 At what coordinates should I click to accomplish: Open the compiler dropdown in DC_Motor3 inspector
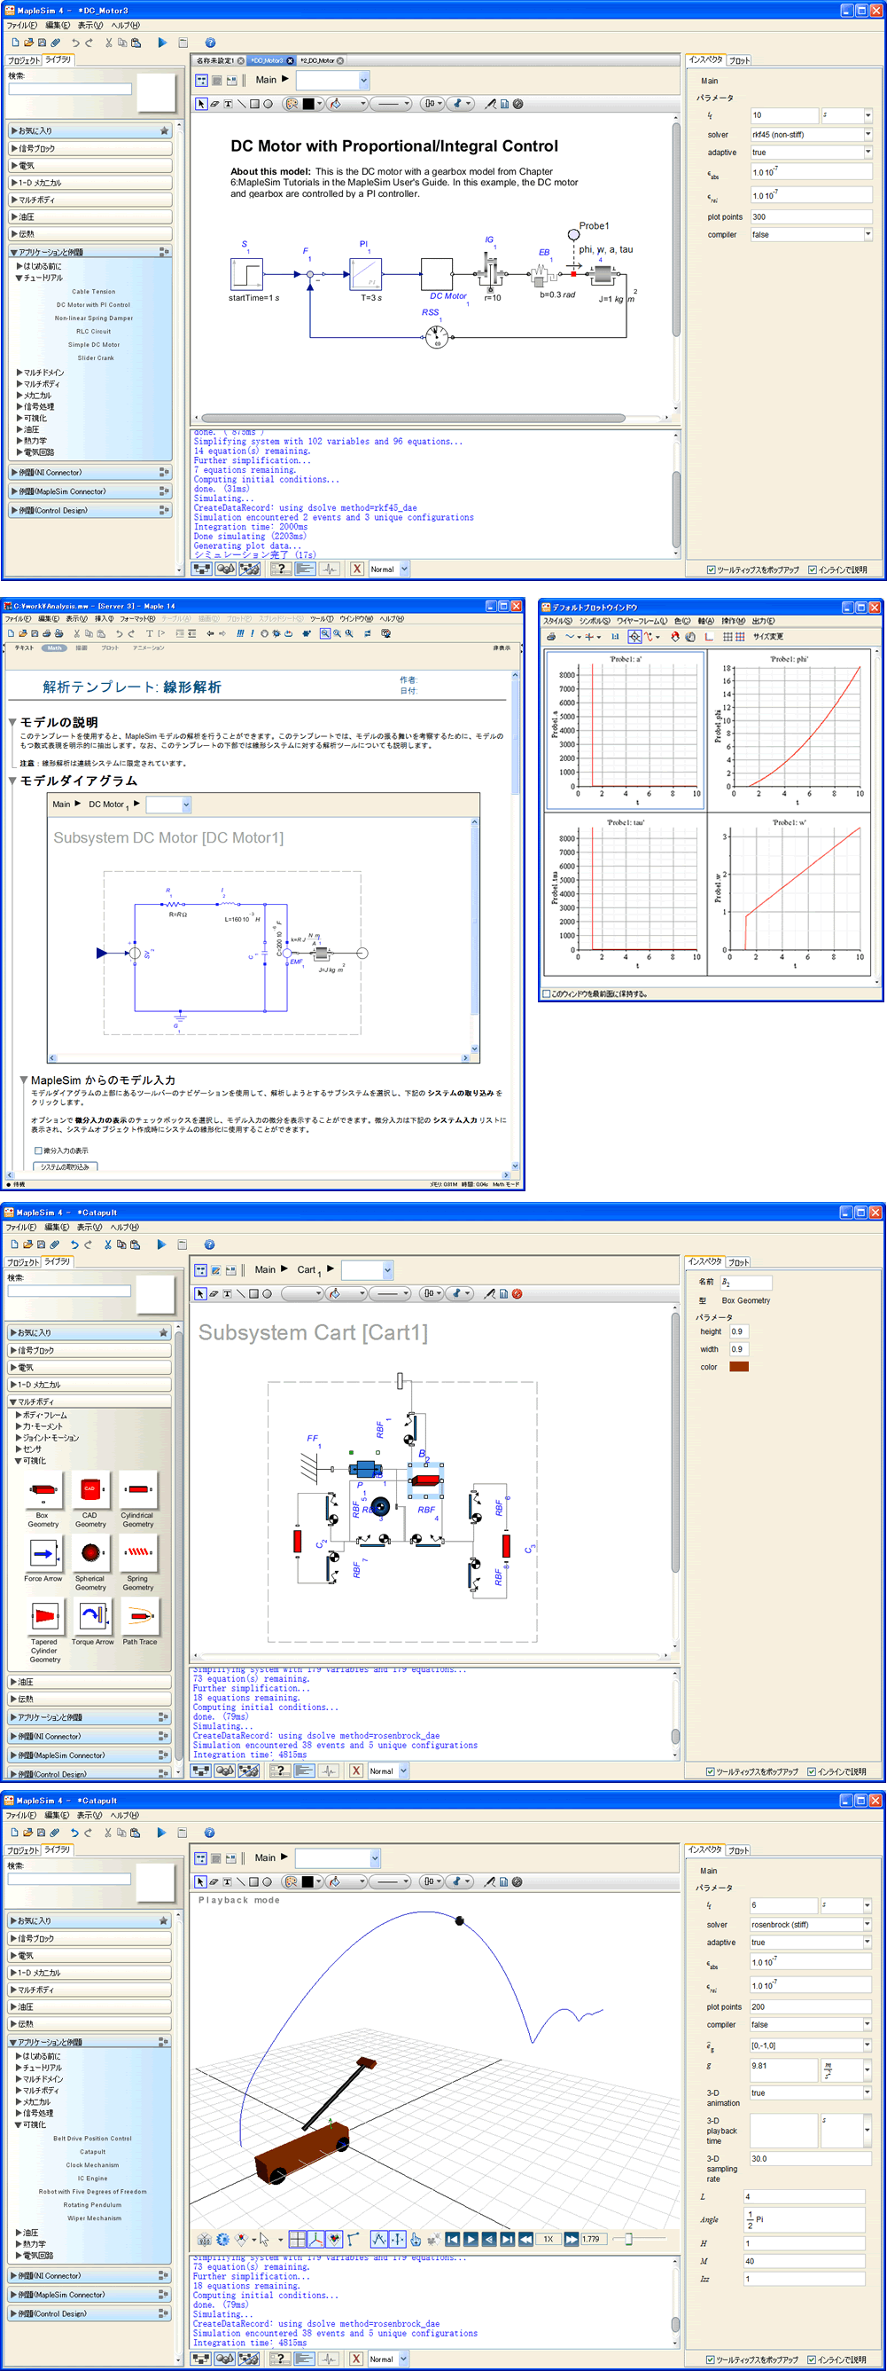[x=868, y=235]
